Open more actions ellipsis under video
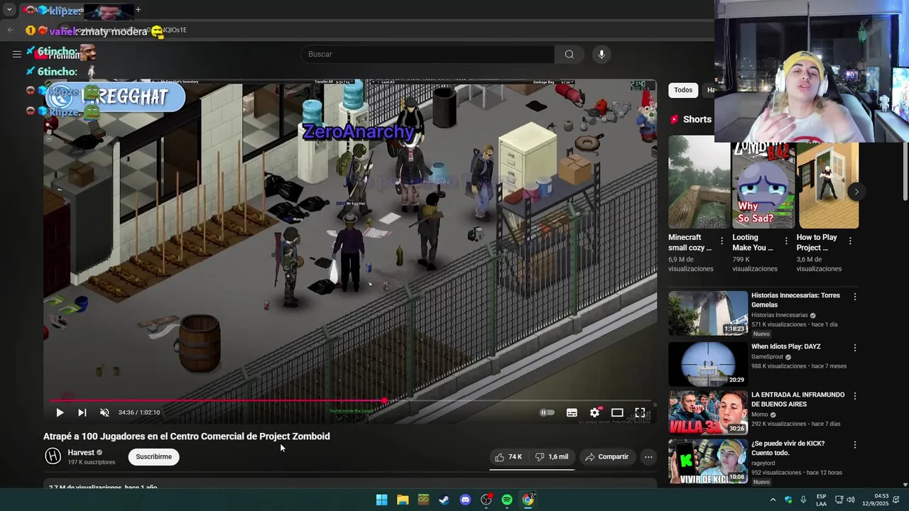 648,457
